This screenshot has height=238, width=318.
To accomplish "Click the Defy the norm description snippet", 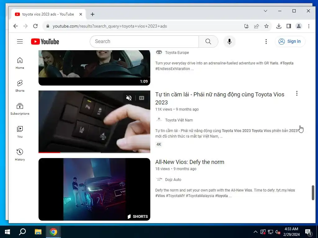I will [225, 193].
